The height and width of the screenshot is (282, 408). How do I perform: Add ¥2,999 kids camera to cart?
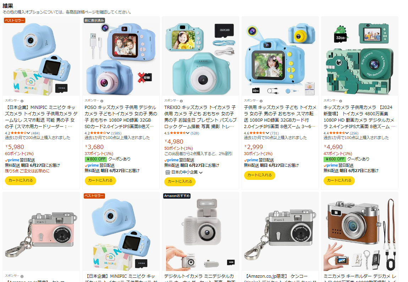259,175
